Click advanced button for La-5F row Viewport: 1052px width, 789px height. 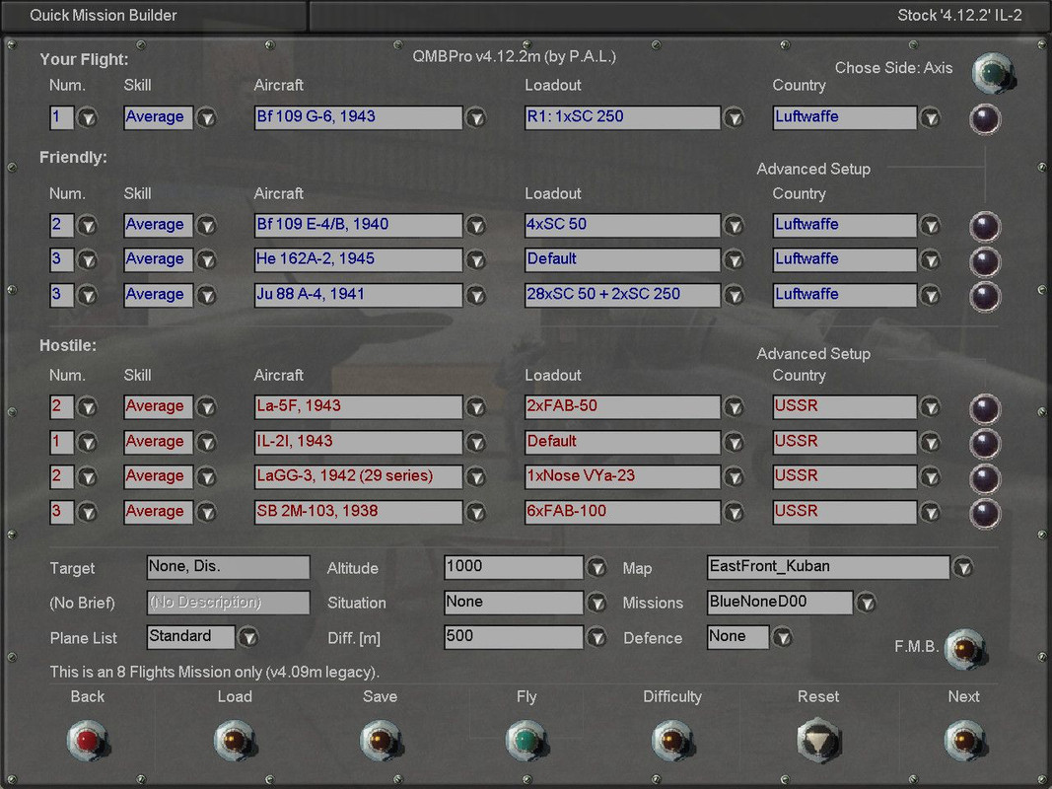click(x=985, y=408)
